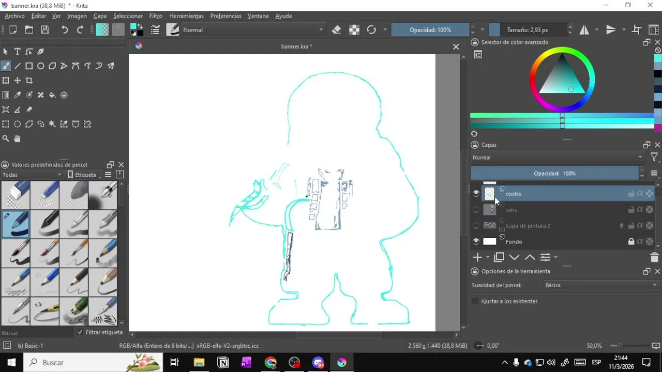Expand layer properties options arrow
The width and height of the screenshot is (662, 372).
click(555, 257)
